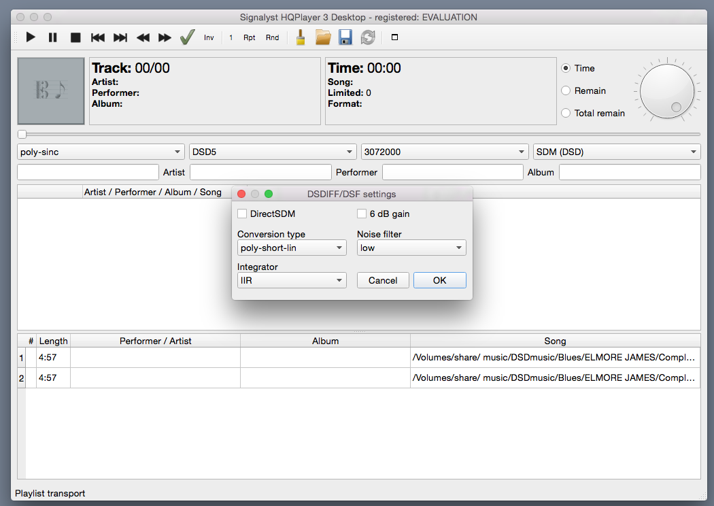
Task: Click the search field left of Artist label
Action: 88,172
